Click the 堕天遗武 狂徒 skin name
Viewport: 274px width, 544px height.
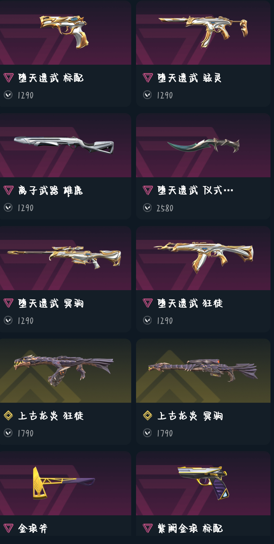pyautogui.click(x=190, y=303)
